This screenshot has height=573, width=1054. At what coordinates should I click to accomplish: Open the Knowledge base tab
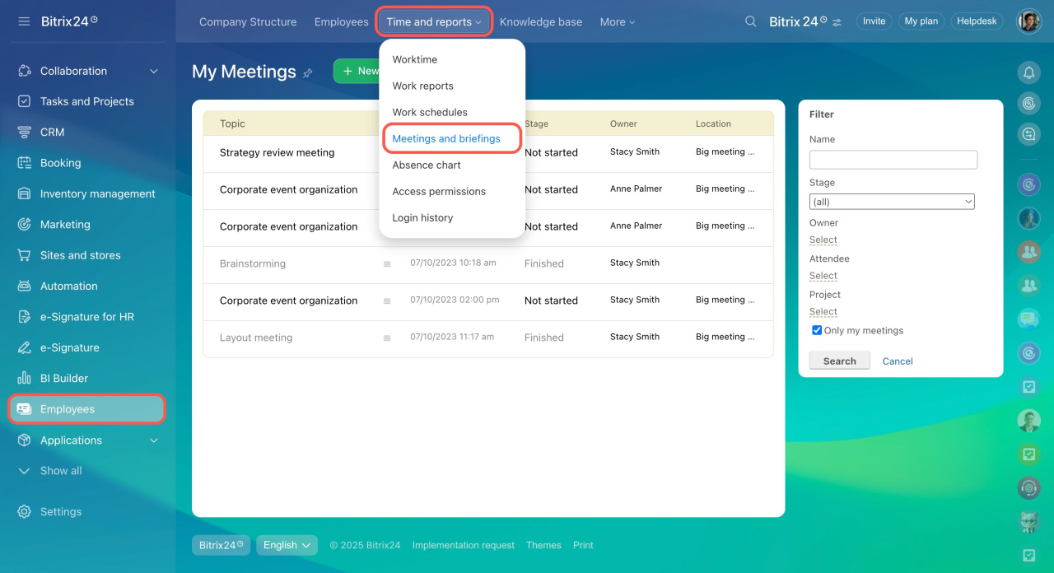point(541,22)
